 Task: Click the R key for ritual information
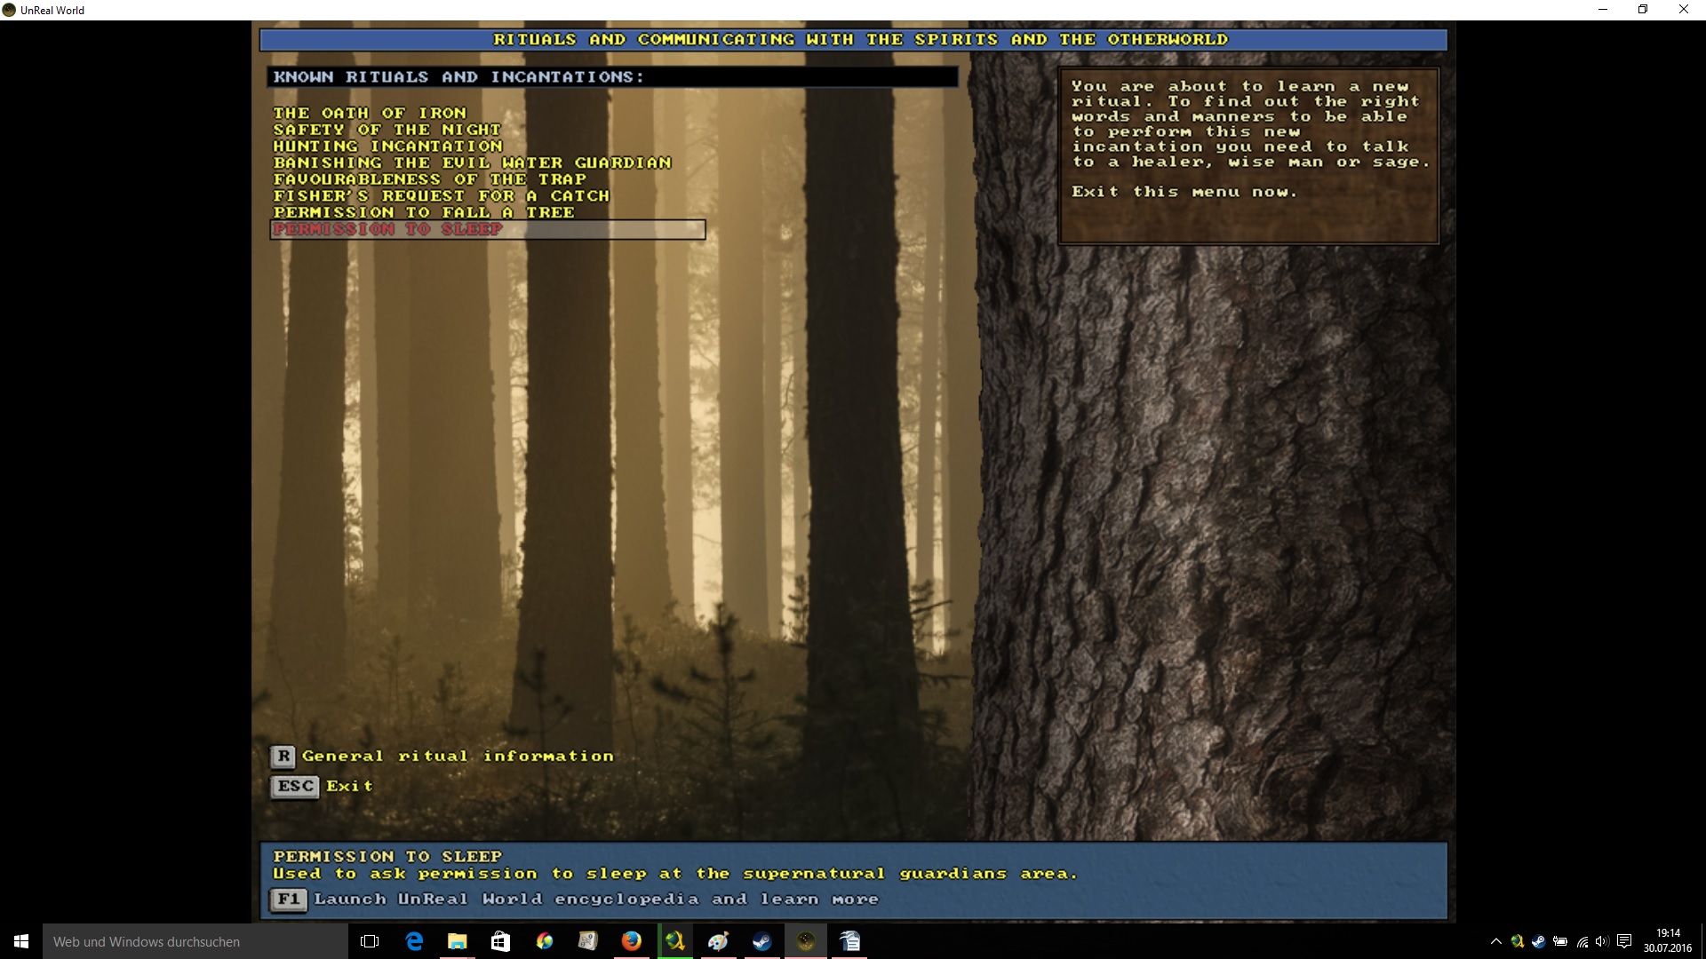pyautogui.click(x=283, y=757)
